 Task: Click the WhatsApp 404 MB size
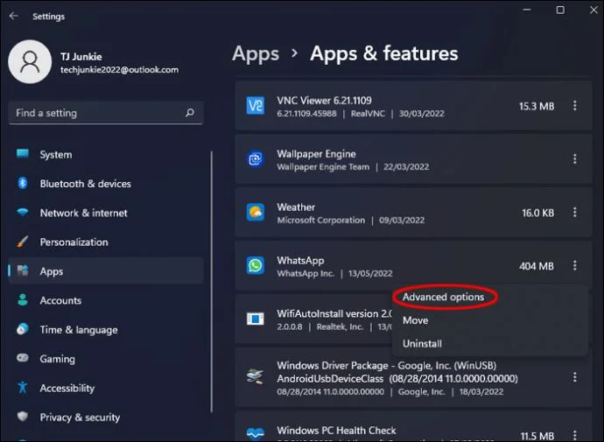537,266
